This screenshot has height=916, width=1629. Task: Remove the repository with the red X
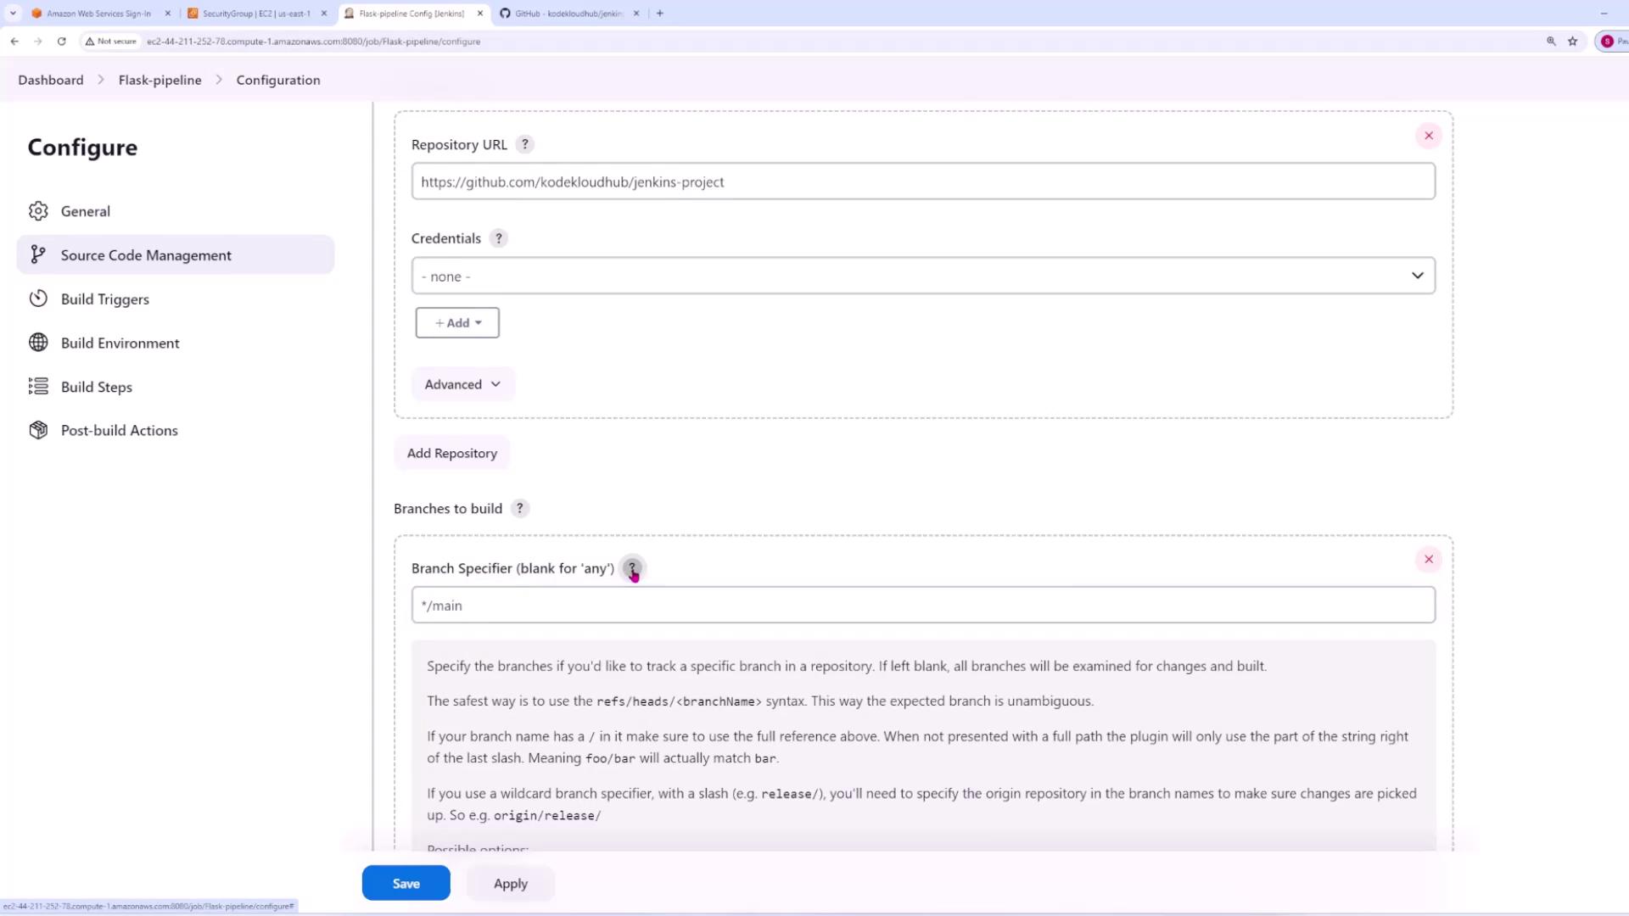(x=1429, y=136)
